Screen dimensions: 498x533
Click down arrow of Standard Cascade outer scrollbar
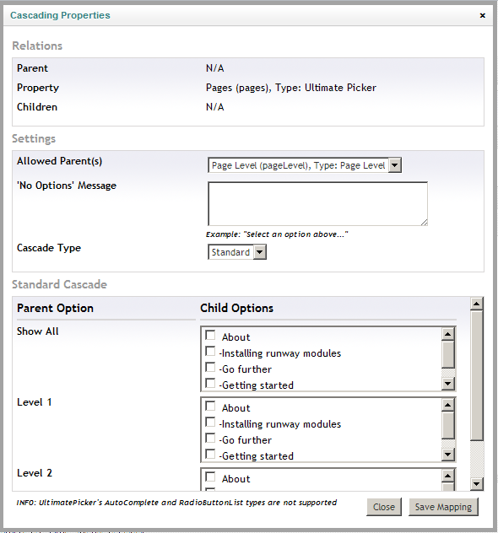tap(477, 484)
